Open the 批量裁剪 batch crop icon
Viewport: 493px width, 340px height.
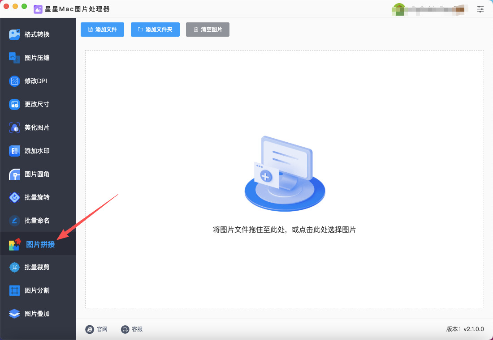(x=14, y=267)
